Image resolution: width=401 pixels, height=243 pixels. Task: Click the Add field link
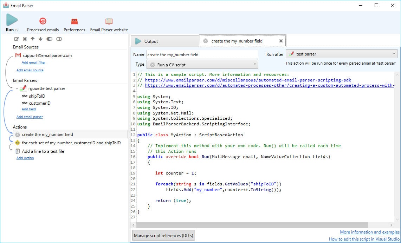(x=29, y=109)
